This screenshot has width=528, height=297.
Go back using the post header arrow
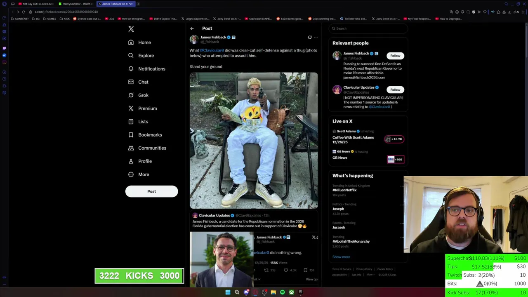click(192, 28)
